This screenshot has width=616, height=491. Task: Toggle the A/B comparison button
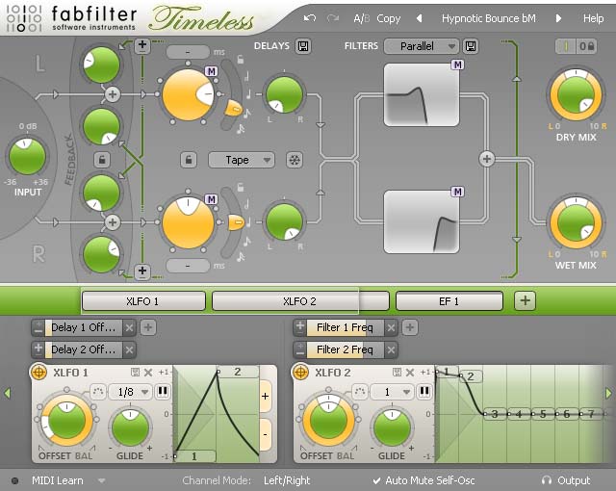pyautogui.click(x=362, y=18)
